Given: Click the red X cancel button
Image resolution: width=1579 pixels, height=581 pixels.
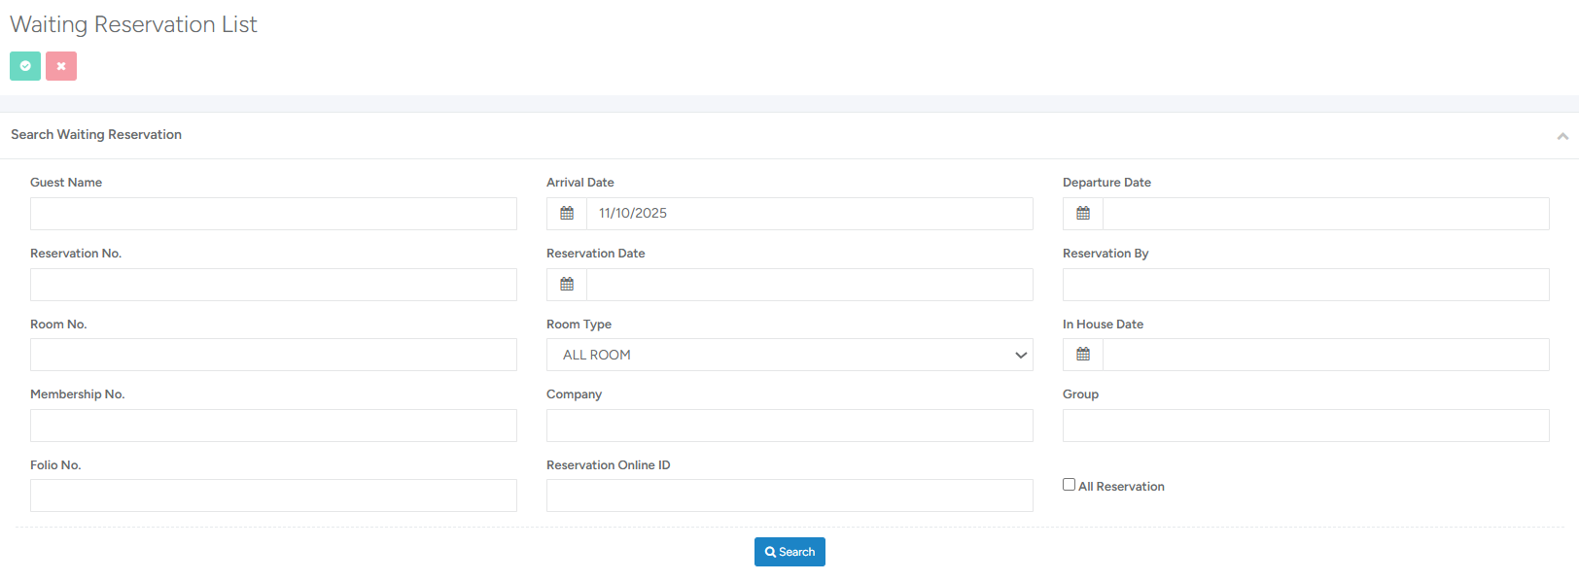Looking at the screenshot, I should (61, 66).
